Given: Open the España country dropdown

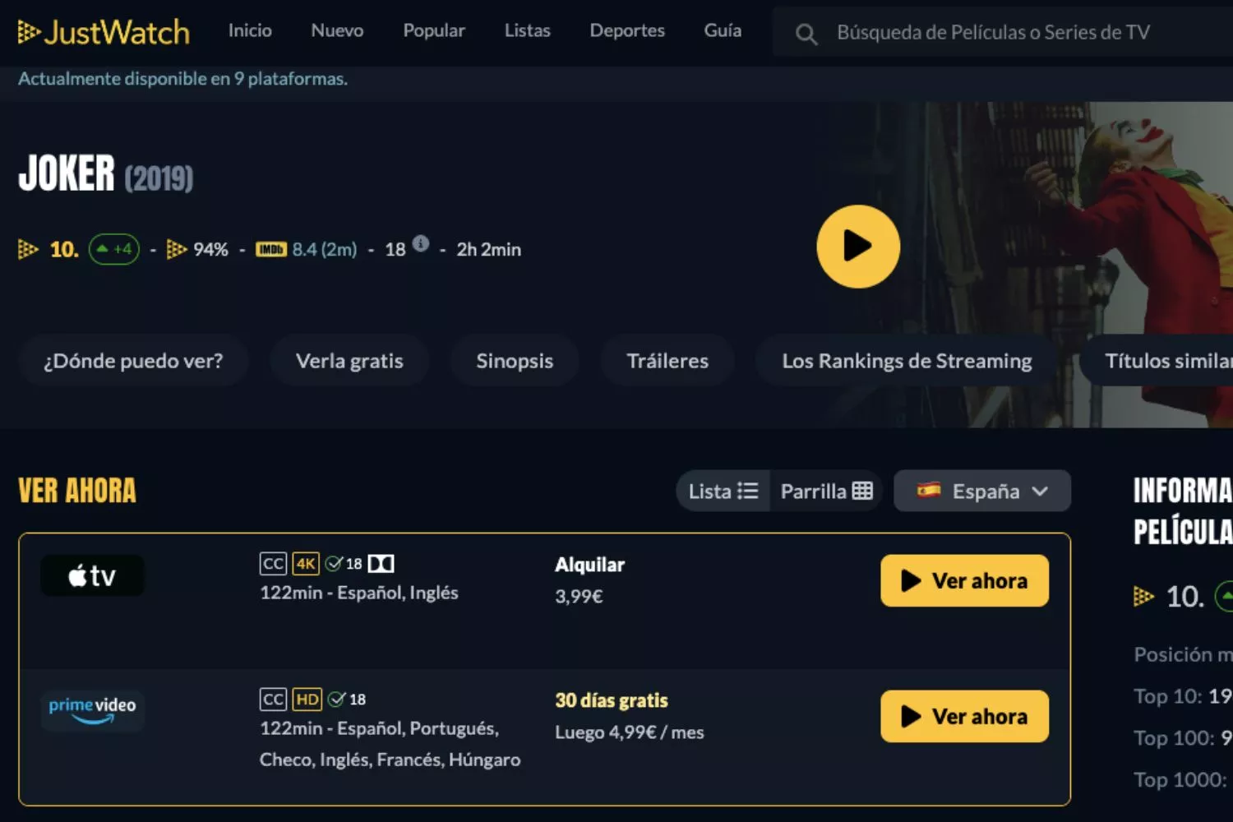Looking at the screenshot, I should pos(982,491).
